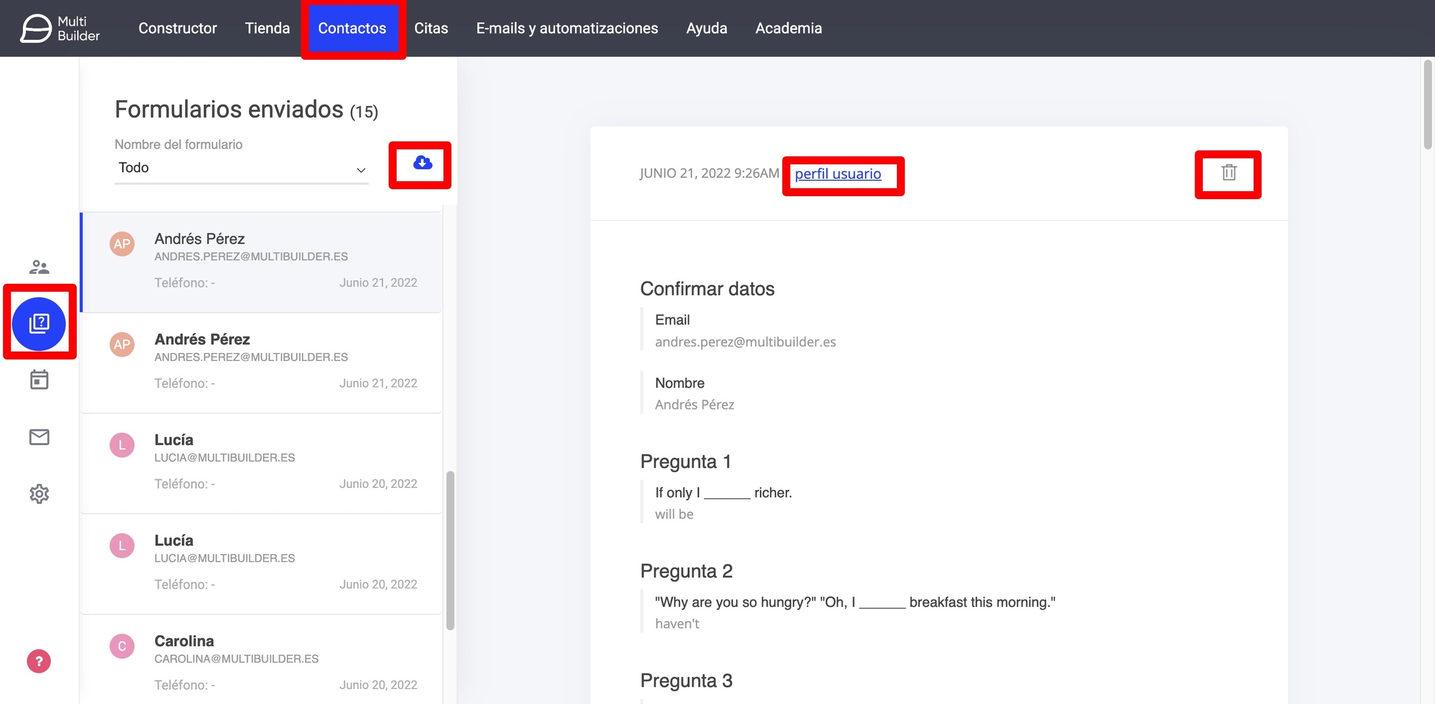Open the settings gear in sidebar
Image resolution: width=1435 pixels, height=704 pixels.
39,494
